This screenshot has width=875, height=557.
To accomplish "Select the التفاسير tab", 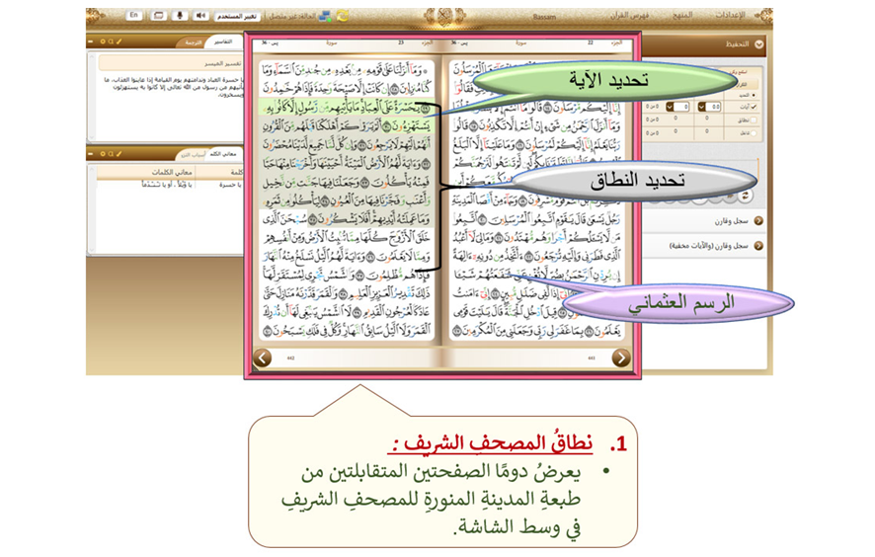I will pos(222,42).
